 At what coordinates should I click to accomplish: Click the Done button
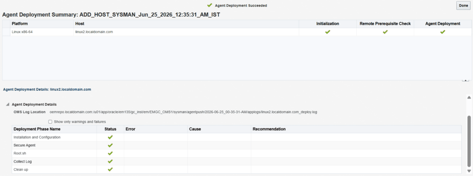[463, 6]
